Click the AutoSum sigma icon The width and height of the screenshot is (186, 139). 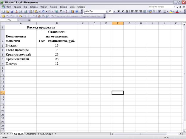61,11
